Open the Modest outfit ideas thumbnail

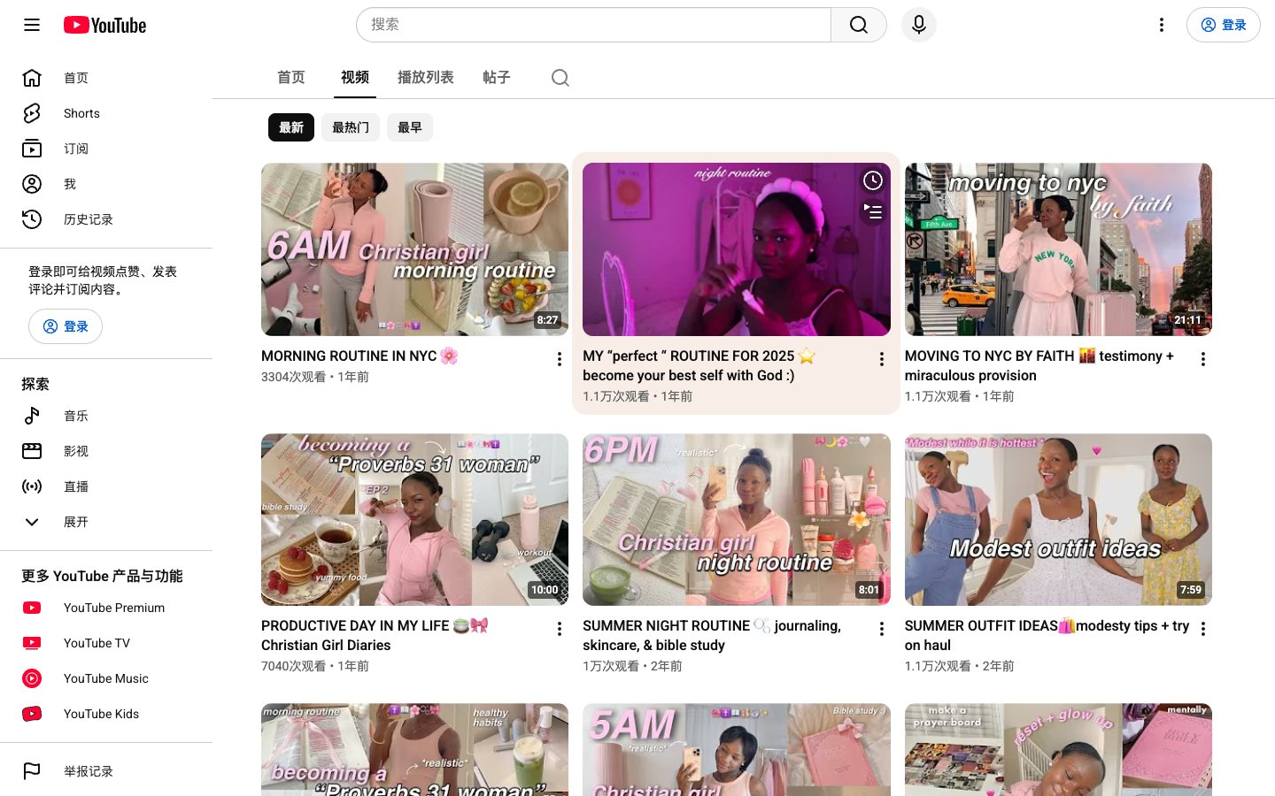(1058, 519)
